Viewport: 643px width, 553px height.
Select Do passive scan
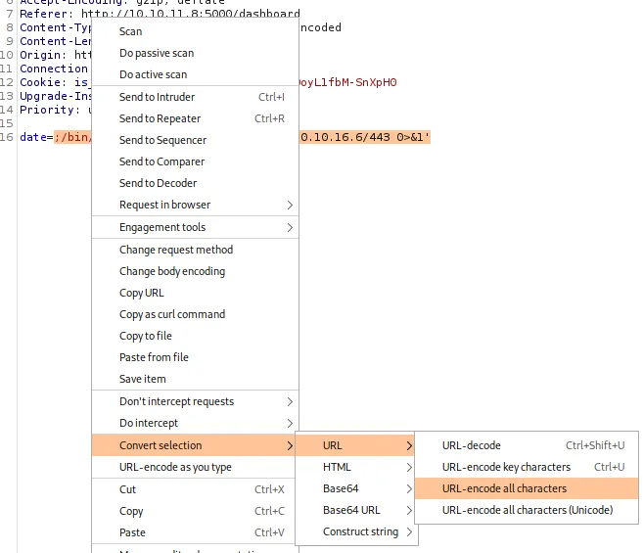[195, 53]
